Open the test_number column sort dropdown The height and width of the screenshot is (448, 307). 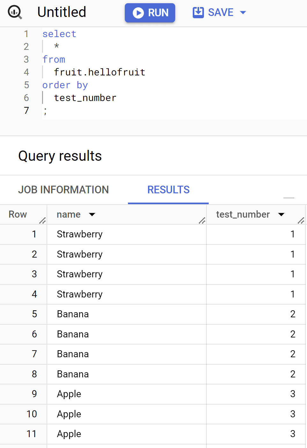coord(281,214)
